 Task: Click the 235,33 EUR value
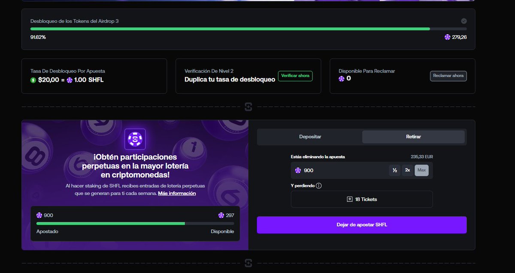(422, 157)
